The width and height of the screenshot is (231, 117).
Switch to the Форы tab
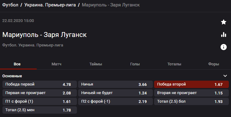[x=214, y=64]
